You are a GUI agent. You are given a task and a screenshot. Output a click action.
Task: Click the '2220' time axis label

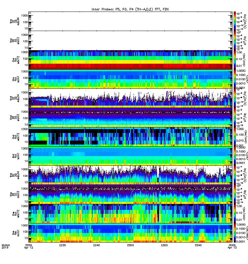tap(62, 245)
